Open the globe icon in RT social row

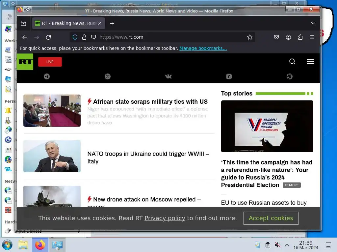(x=290, y=76)
